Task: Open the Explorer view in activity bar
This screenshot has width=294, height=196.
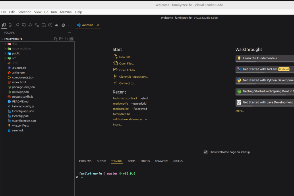Action: tap(4, 25)
